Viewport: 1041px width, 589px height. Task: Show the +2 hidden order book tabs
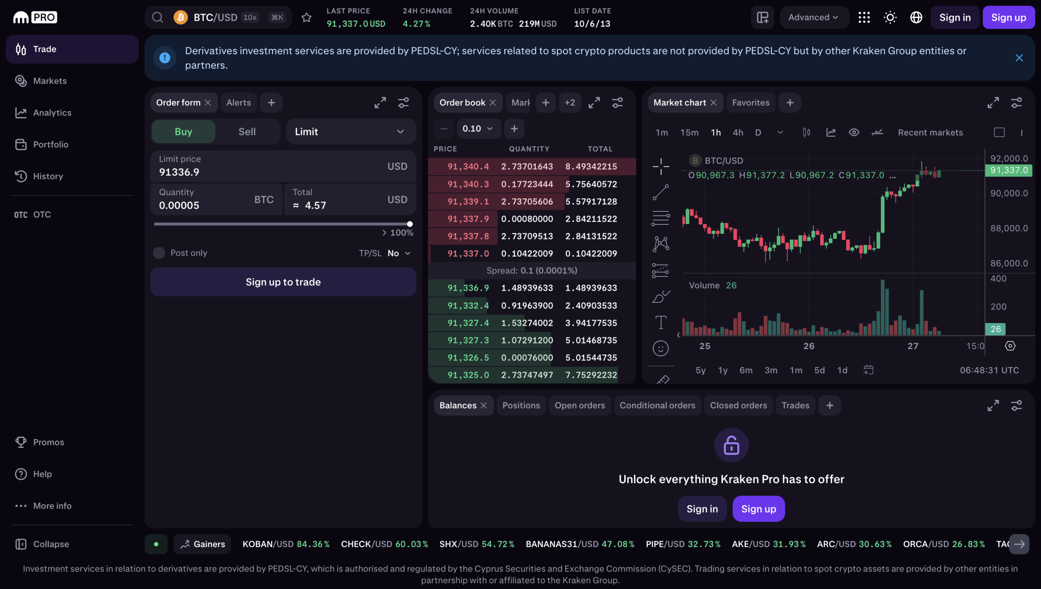(570, 102)
